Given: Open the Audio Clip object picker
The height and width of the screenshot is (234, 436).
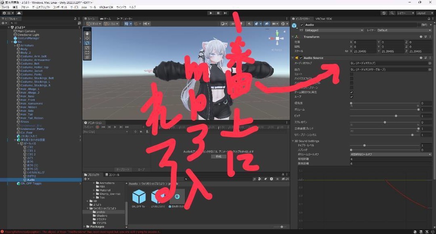Looking at the screenshot, I should [x=430, y=63].
